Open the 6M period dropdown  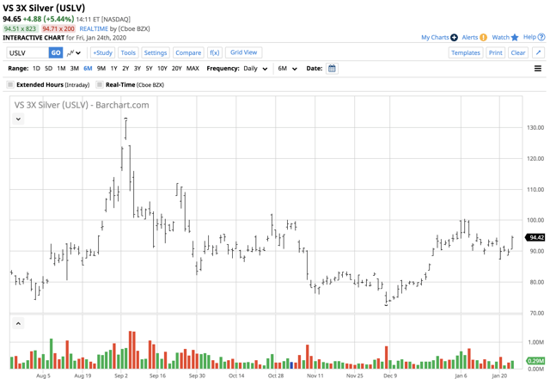click(x=287, y=69)
